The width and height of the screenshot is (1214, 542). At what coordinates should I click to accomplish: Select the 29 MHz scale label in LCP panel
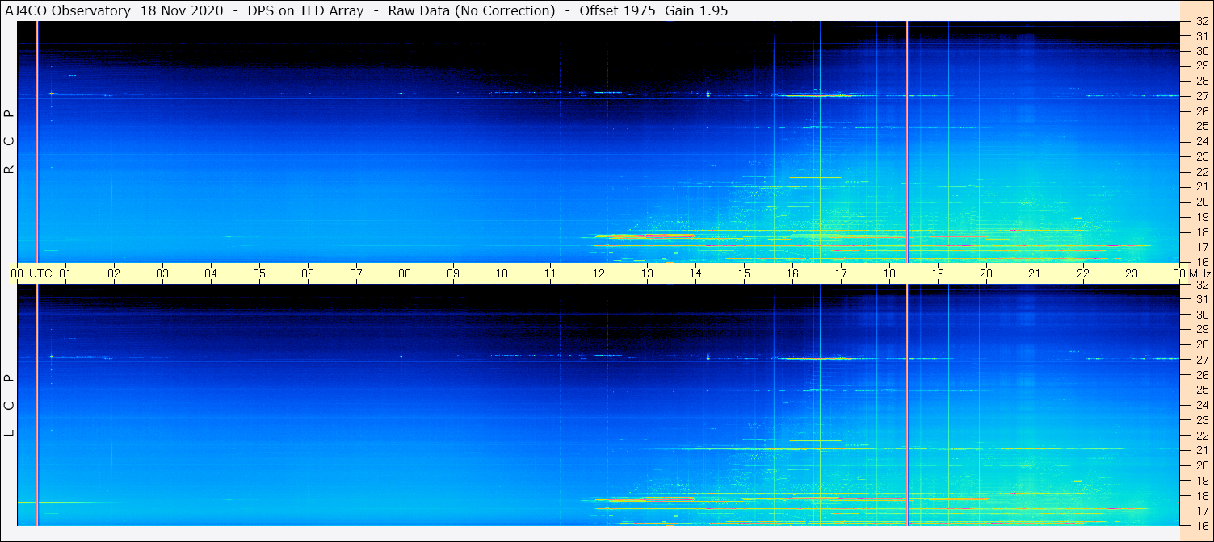[1202, 329]
